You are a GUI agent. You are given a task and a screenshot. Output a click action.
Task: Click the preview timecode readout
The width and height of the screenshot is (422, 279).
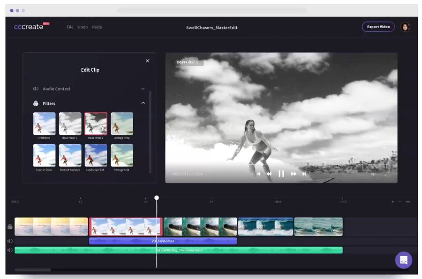tap(188, 174)
